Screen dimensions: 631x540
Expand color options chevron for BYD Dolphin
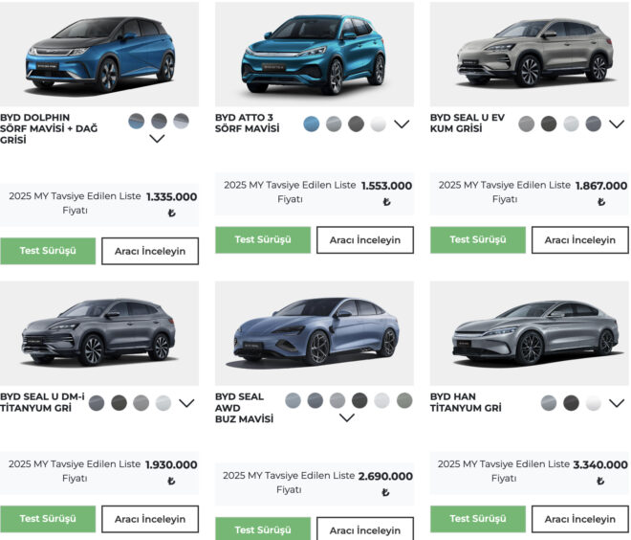pyautogui.click(x=158, y=139)
